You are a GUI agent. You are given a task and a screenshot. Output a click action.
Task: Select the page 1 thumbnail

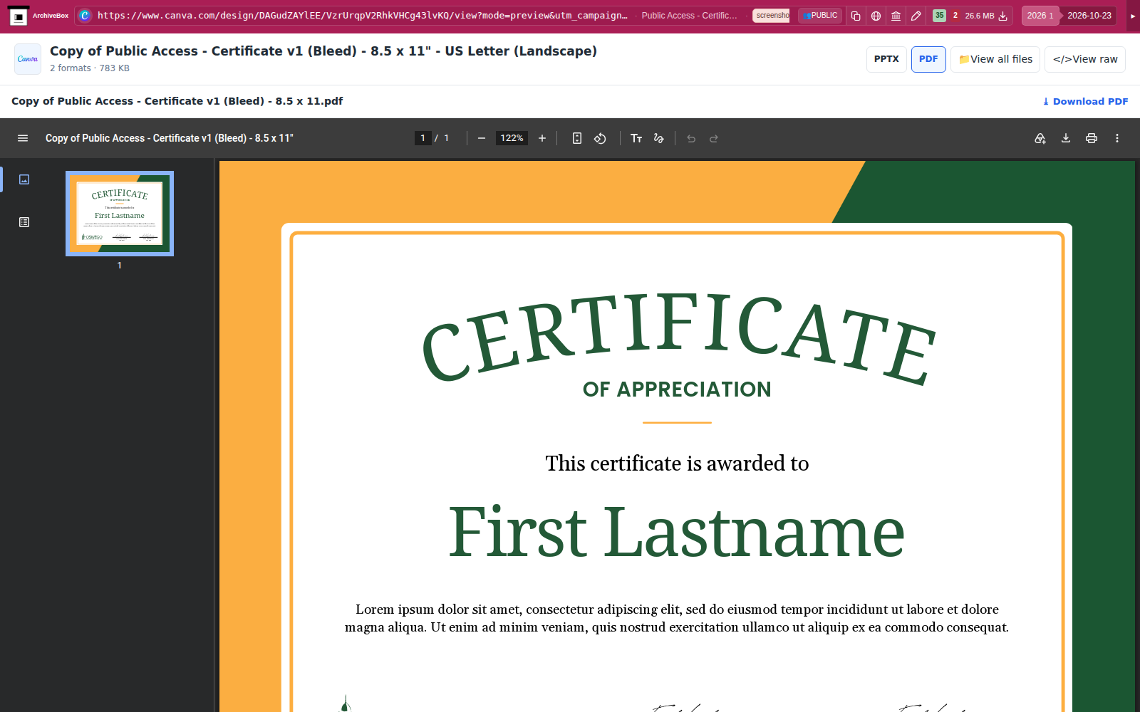click(120, 214)
